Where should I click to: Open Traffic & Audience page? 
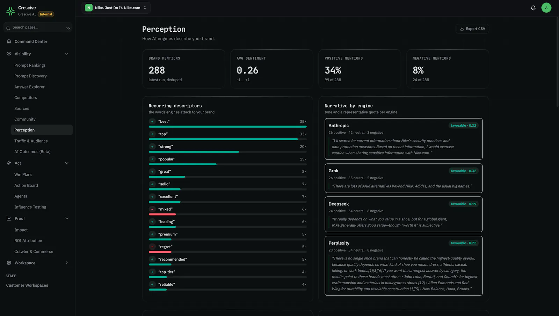coord(31,141)
